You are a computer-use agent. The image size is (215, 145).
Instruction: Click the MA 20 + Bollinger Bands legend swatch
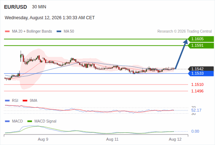click(x=7, y=32)
